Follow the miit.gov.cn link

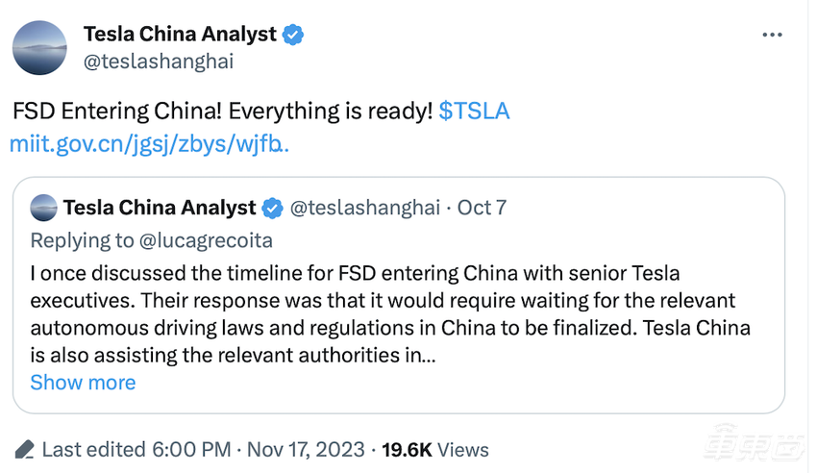pos(149,144)
